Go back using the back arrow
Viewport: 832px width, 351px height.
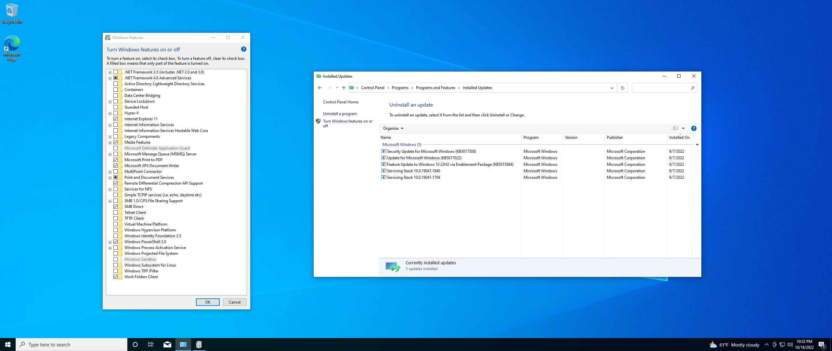(320, 88)
